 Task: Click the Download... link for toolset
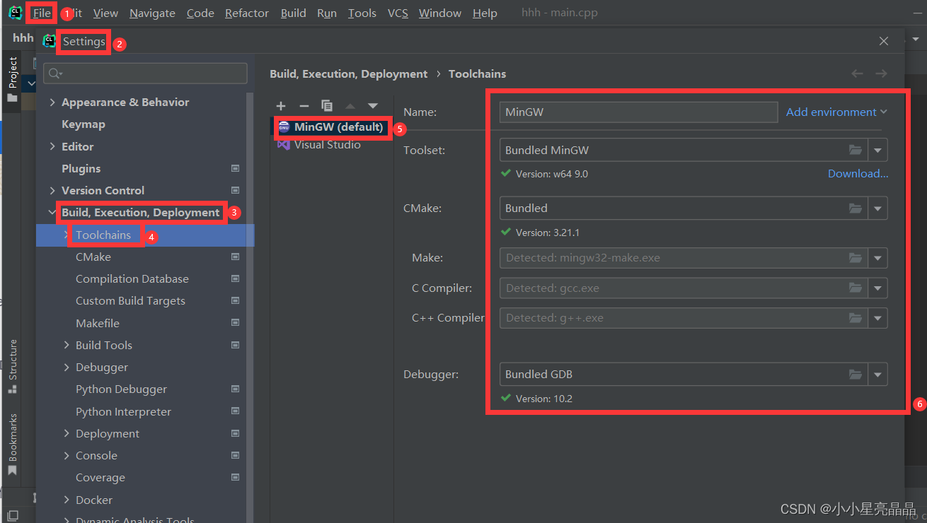click(x=858, y=174)
